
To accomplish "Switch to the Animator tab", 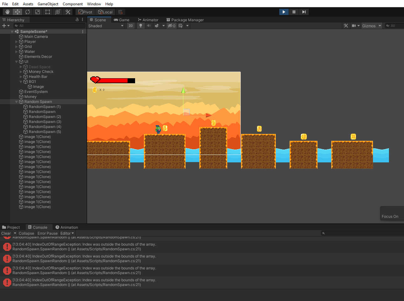I will tap(148, 20).
